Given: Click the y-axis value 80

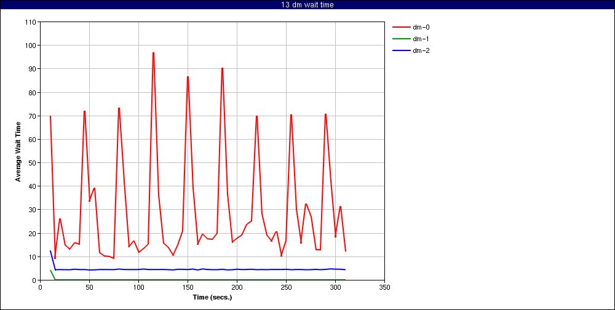Looking at the screenshot, I should point(33,93).
